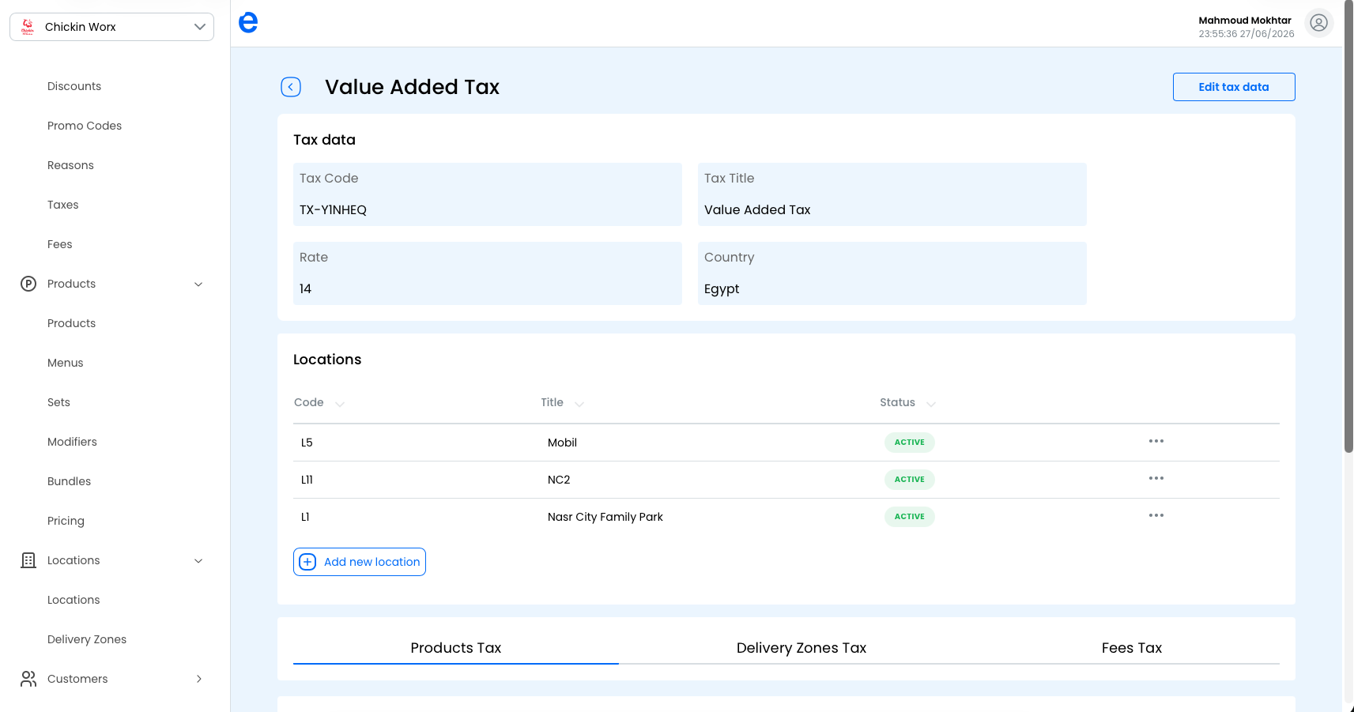
Task: Collapse the Locations sidebar group chevron
Action: (x=198, y=561)
